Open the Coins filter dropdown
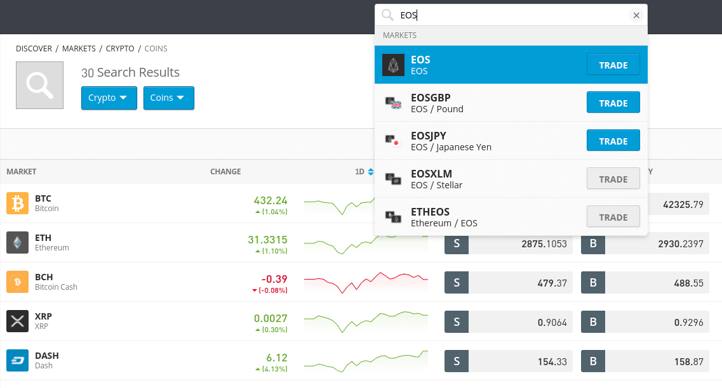This screenshot has width=722, height=388. pyautogui.click(x=168, y=98)
